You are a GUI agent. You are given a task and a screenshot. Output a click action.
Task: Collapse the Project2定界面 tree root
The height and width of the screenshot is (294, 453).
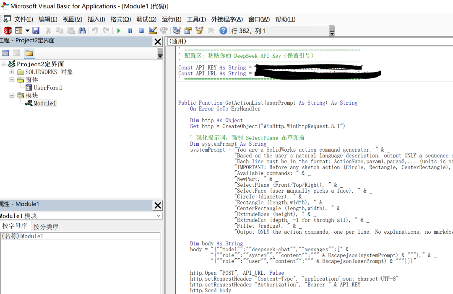coord(3,64)
